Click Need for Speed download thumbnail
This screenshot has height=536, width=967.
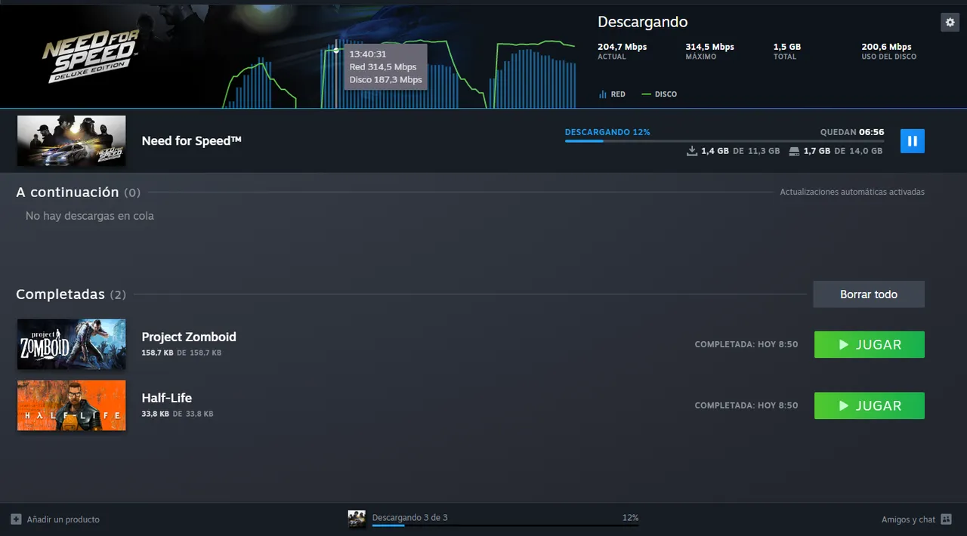point(72,141)
